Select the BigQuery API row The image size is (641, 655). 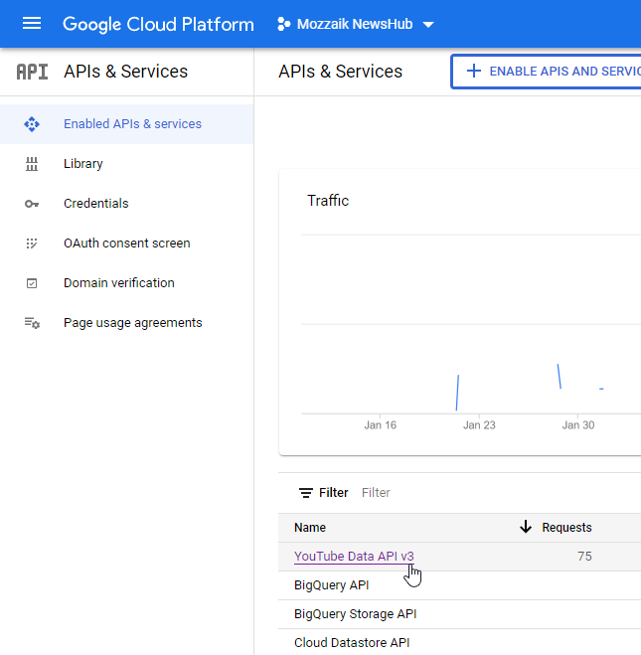click(459, 585)
